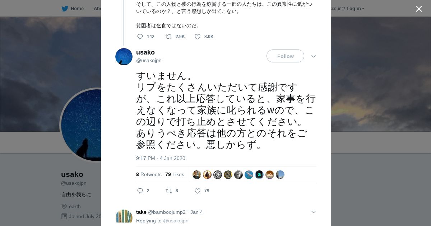Follow the usako account

pos(285,56)
